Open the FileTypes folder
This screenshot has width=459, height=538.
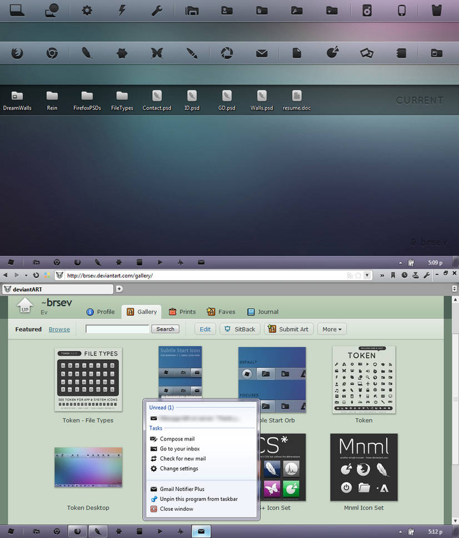[x=122, y=101]
